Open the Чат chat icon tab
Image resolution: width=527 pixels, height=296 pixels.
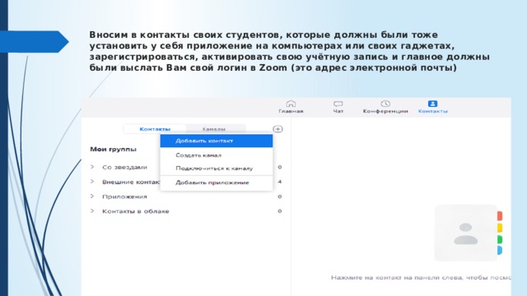click(338, 107)
